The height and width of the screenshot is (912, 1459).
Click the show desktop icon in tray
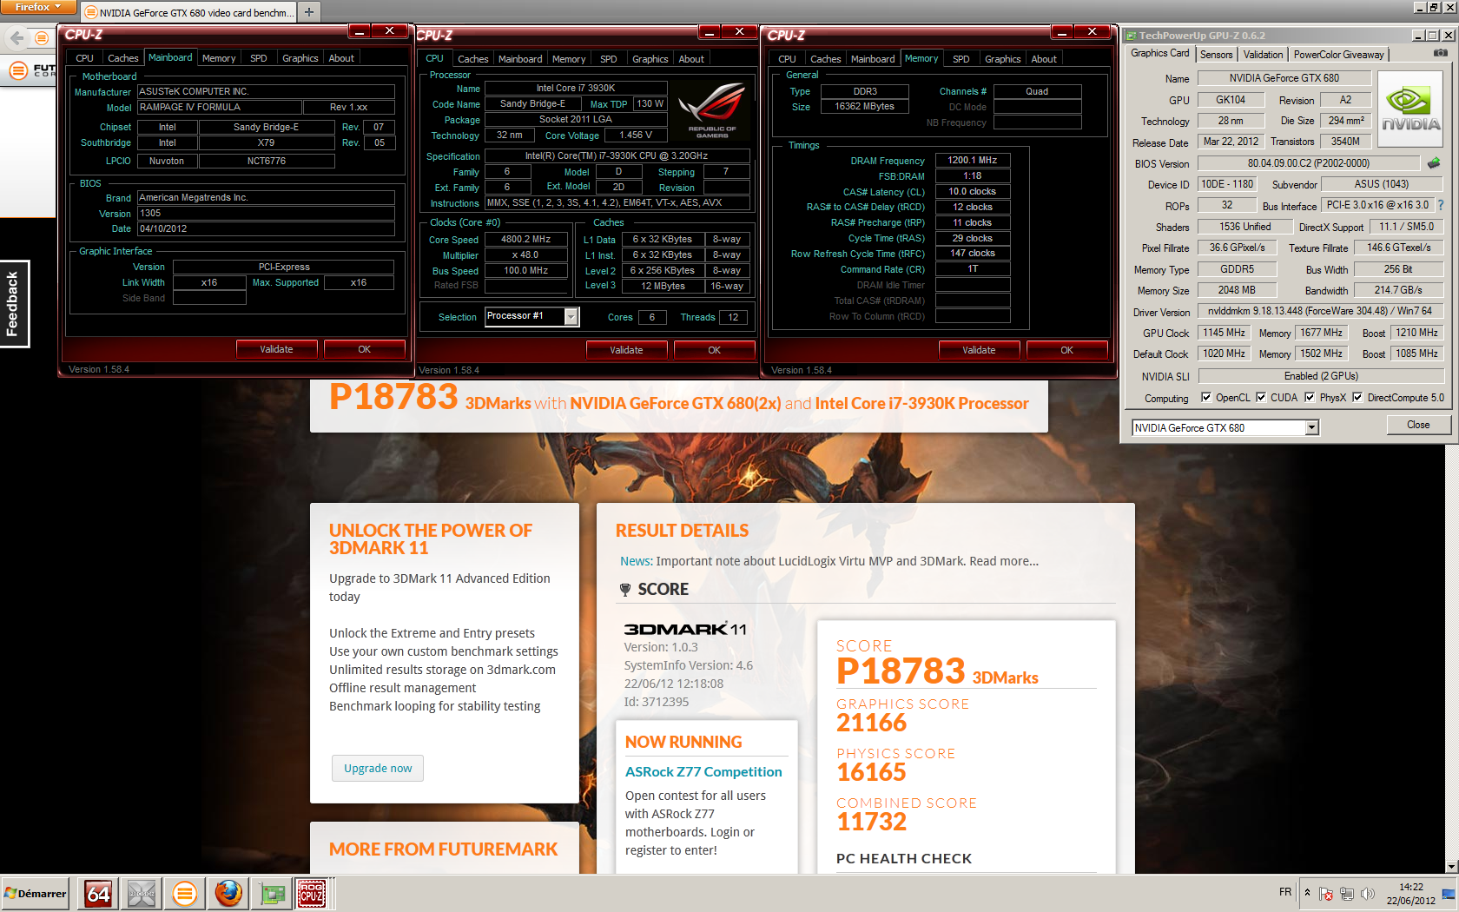click(x=1449, y=894)
